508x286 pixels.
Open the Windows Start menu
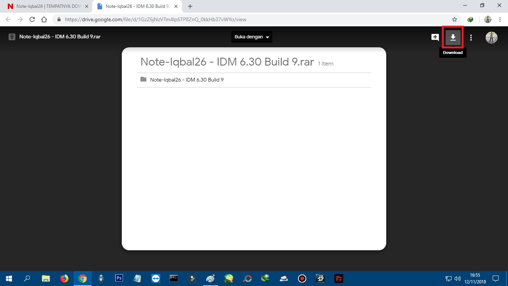coord(9,279)
